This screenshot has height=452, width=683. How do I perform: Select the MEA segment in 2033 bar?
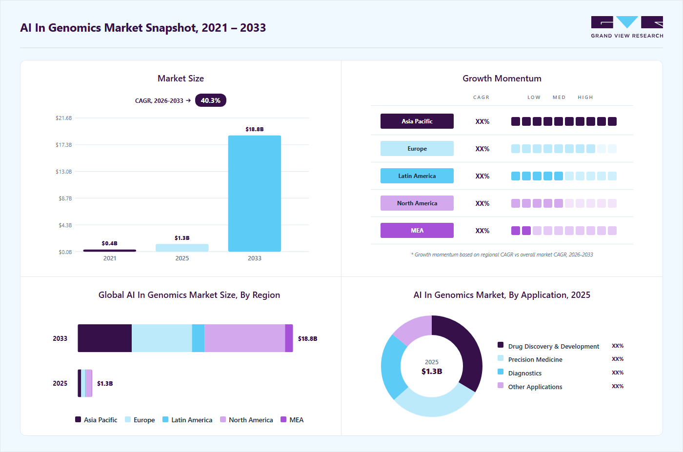pos(289,338)
